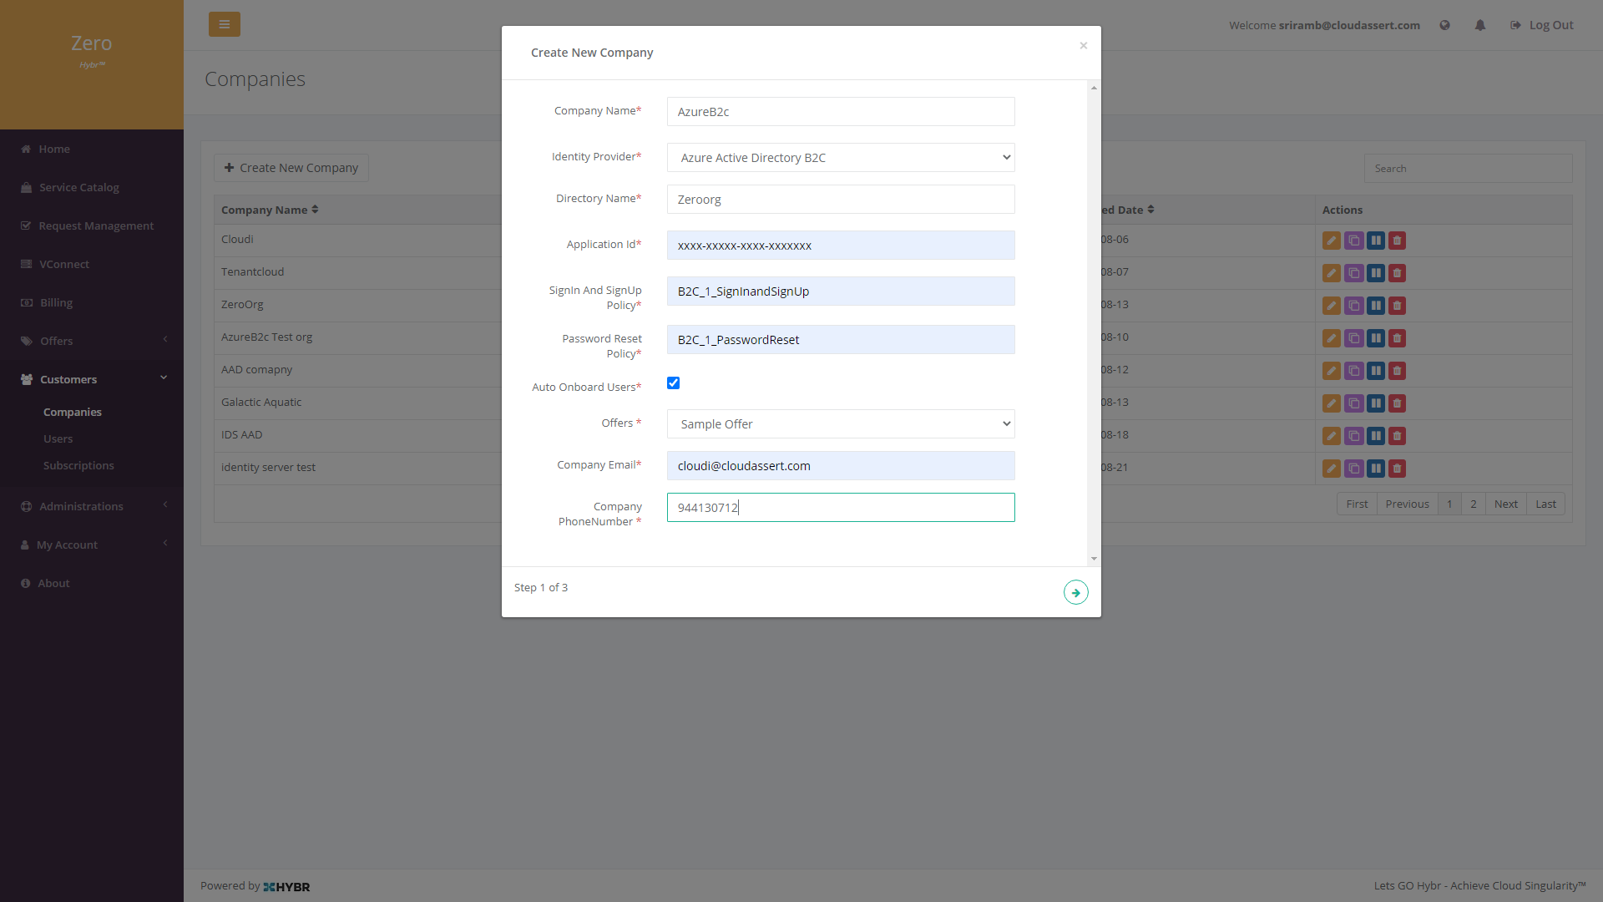Copy the Cloudi company row
Viewport: 1603px width, 902px height.
pyautogui.click(x=1353, y=241)
